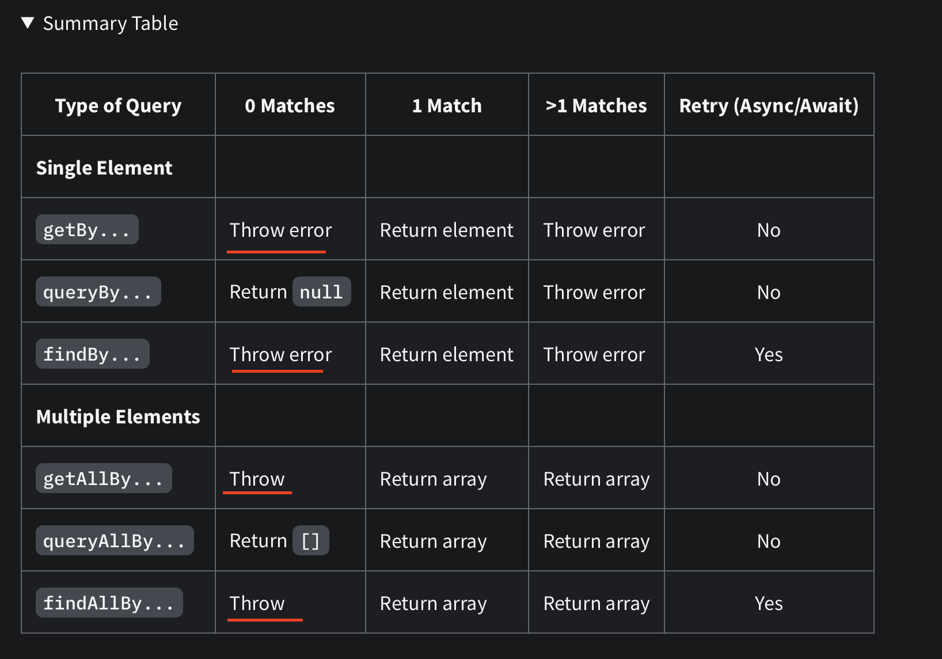Click the findAllBy... code label
The image size is (942, 659).
click(109, 603)
